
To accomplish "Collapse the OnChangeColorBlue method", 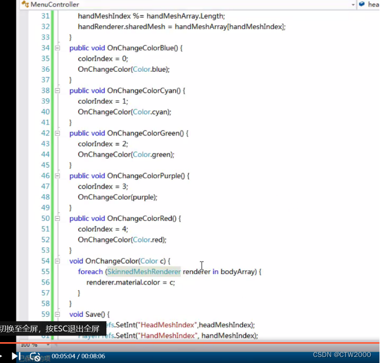I will click(x=58, y=48).
